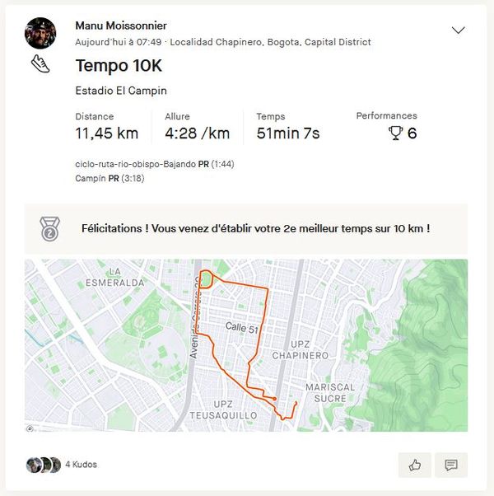Click the map info icon in map corner
This screenshot has width=494, height=496.
[x=30, y=428]
